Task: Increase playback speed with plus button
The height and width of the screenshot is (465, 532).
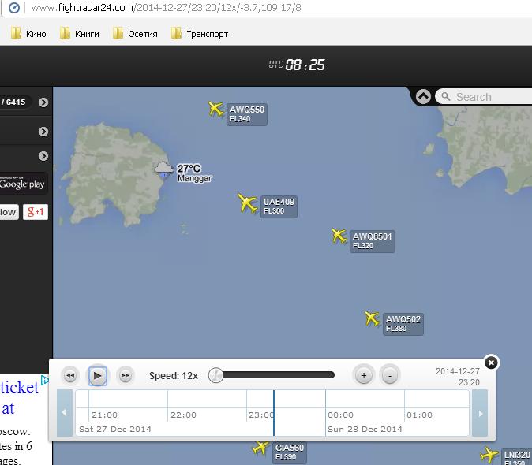Action: (x=363, y=375)
